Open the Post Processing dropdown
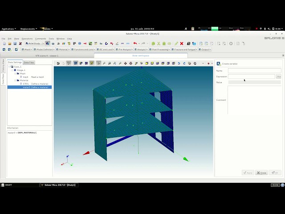Viewport: 285px width, 214px height. click(x=160, y=49)
